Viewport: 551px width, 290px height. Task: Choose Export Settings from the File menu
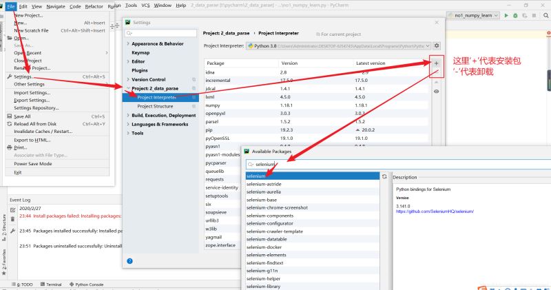(x=32, y=100)
